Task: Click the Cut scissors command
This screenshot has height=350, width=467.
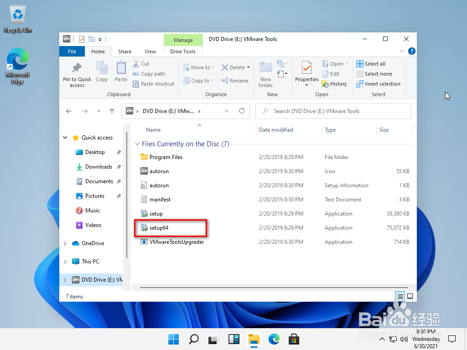Action: [141, 64]
